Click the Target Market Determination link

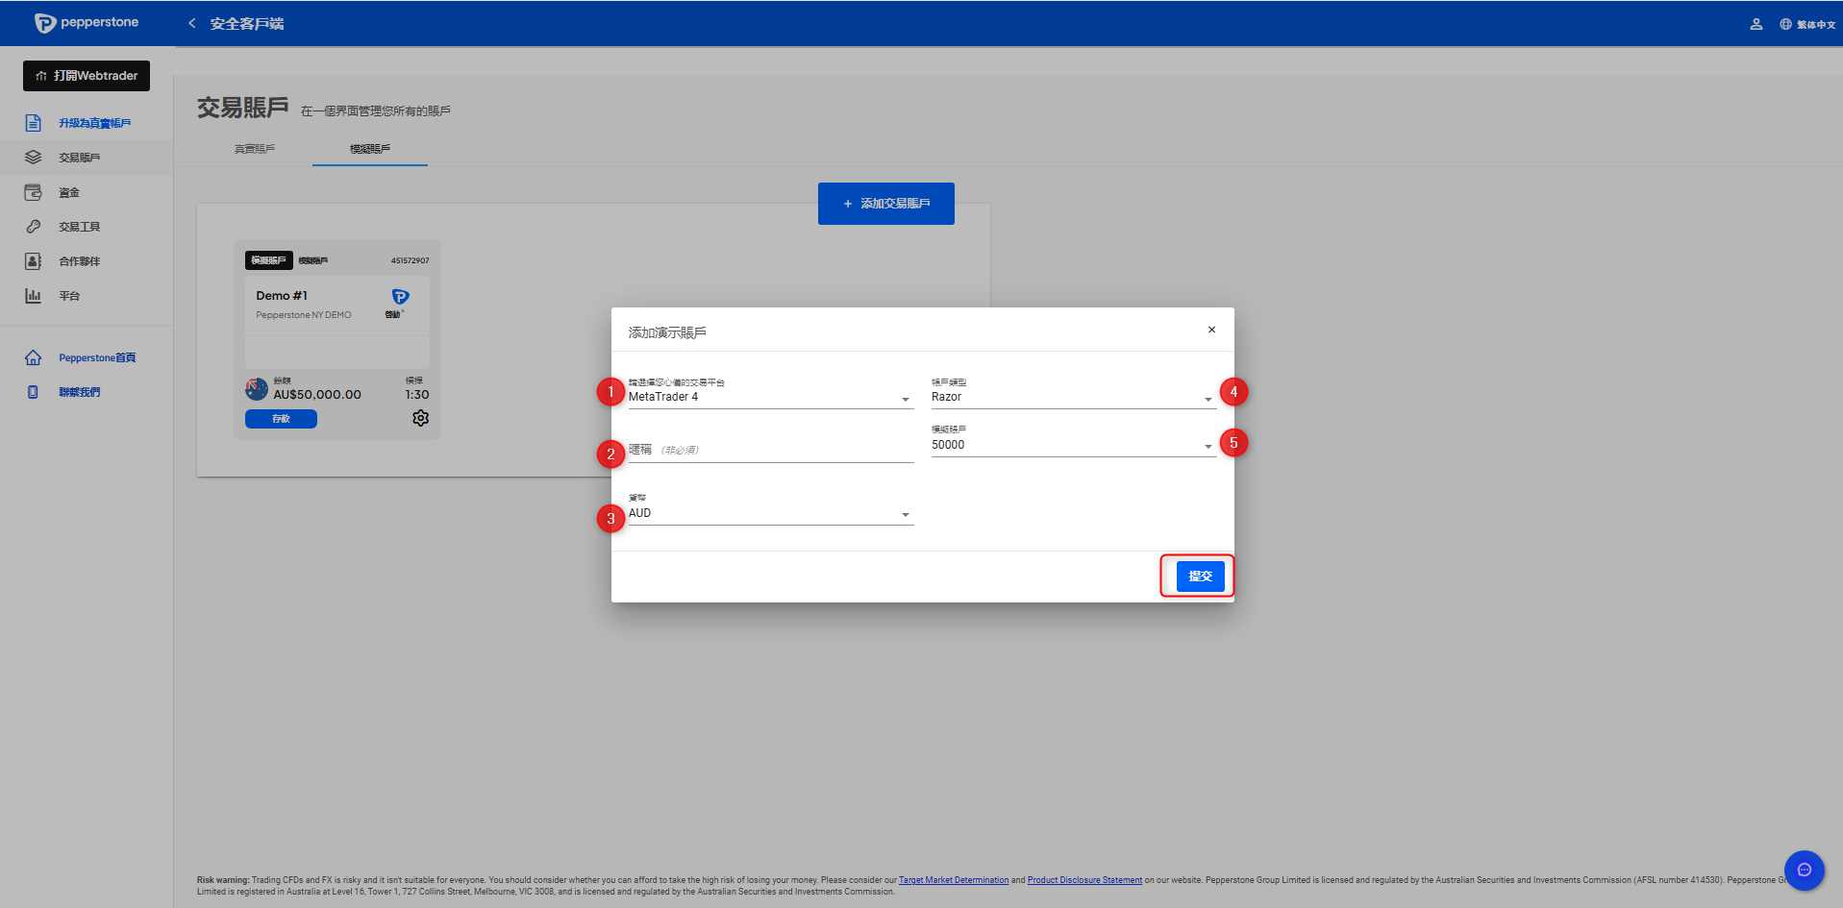click(953, 880)
